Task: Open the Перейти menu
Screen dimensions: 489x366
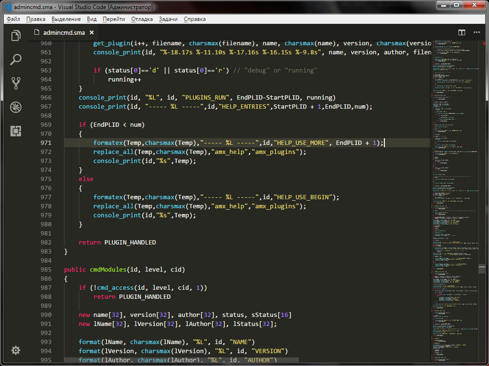Action: coord(114,19)
